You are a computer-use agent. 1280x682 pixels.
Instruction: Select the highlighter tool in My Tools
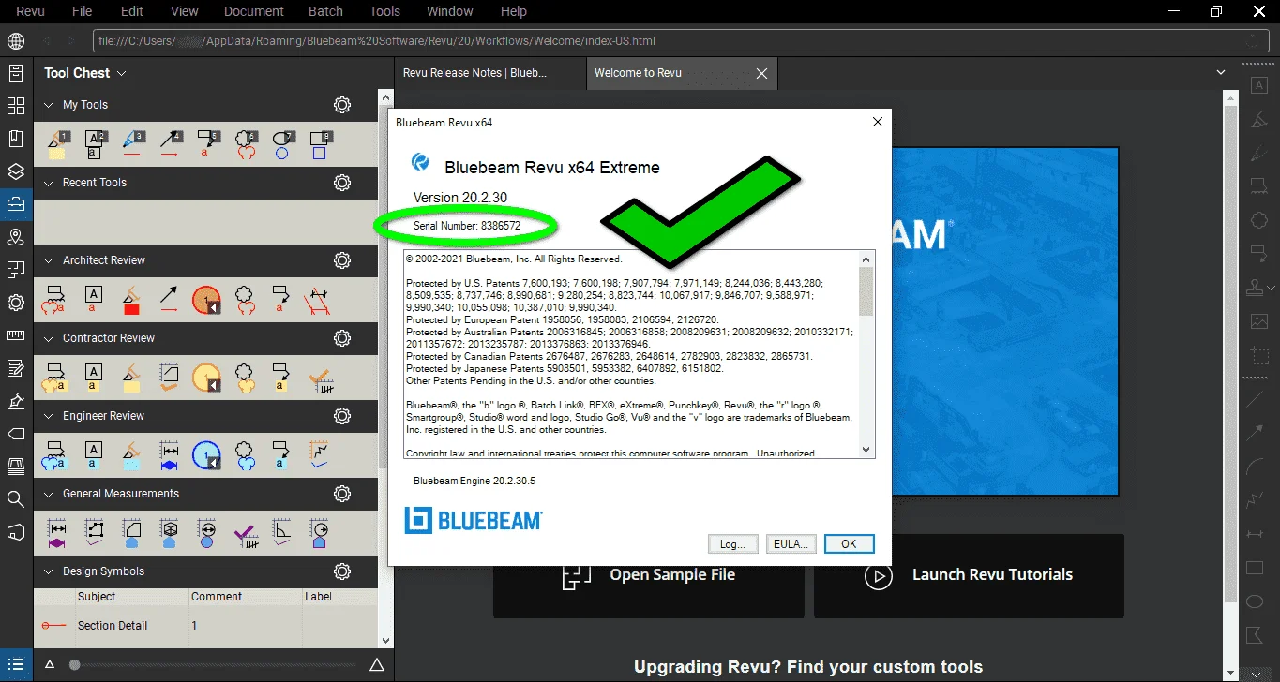coord(55,144)
